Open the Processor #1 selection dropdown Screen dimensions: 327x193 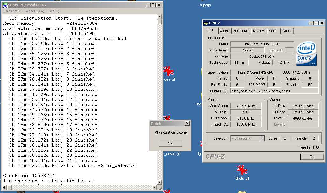coord(262,138)
